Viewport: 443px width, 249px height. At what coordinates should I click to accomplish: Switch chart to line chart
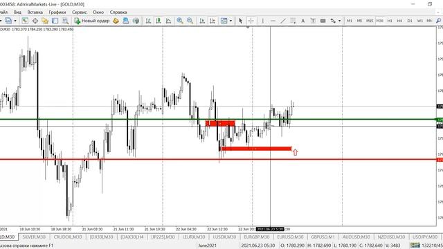coord(168,21)
